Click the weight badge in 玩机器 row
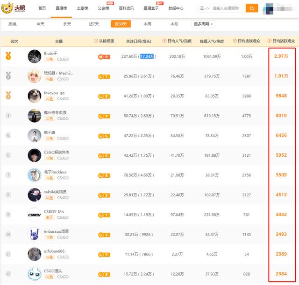 coord(104,76)
